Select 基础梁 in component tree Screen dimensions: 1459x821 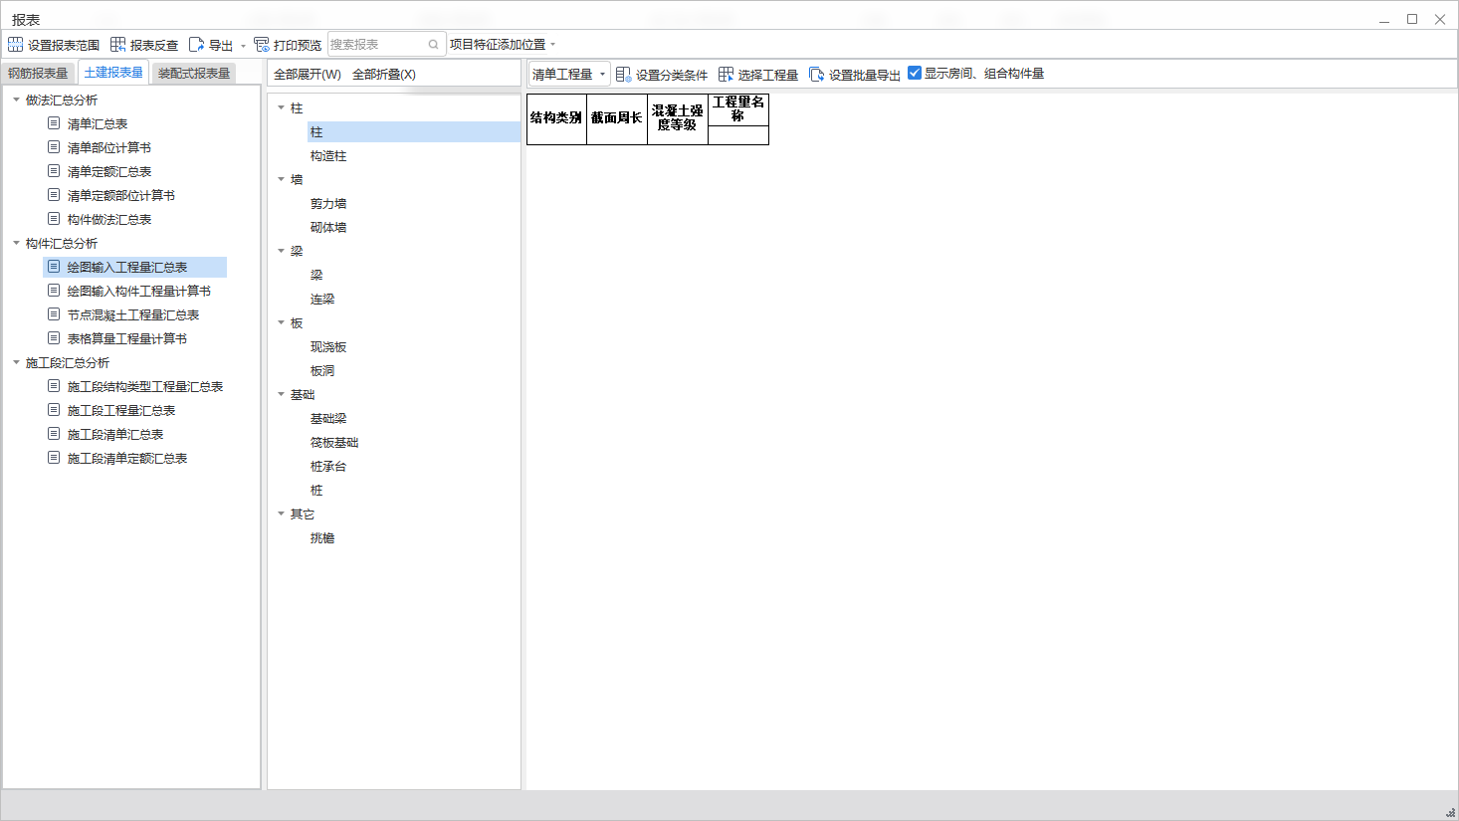328,418
